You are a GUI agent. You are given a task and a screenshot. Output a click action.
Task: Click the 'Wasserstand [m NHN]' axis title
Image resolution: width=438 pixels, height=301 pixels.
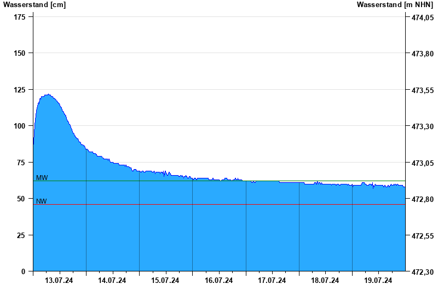(395, 5)
